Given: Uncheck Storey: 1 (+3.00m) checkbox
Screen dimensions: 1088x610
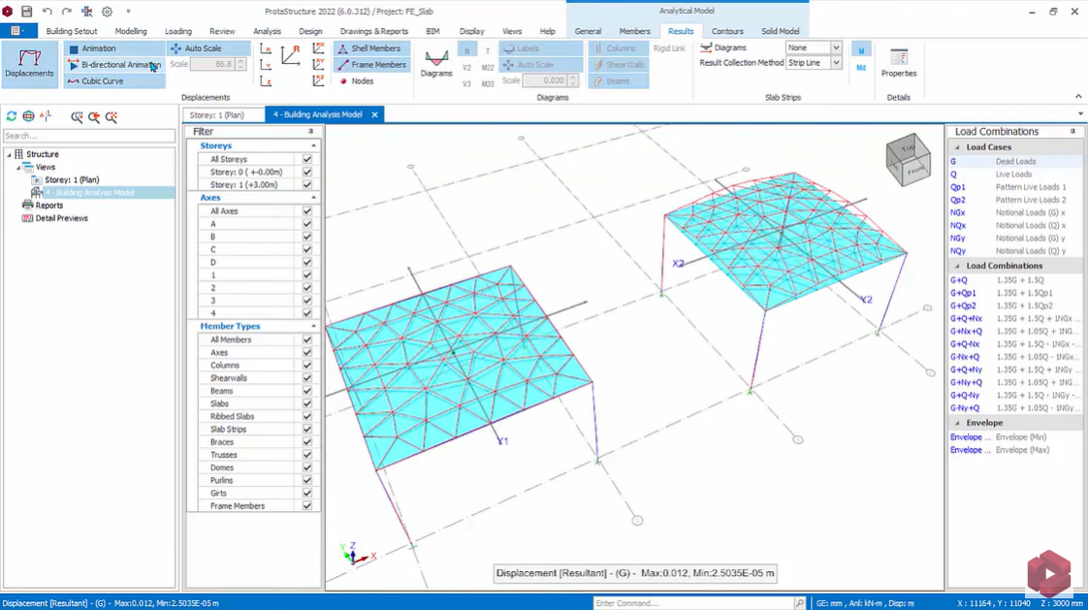Looking at the screenshot, I should (306, 184).
